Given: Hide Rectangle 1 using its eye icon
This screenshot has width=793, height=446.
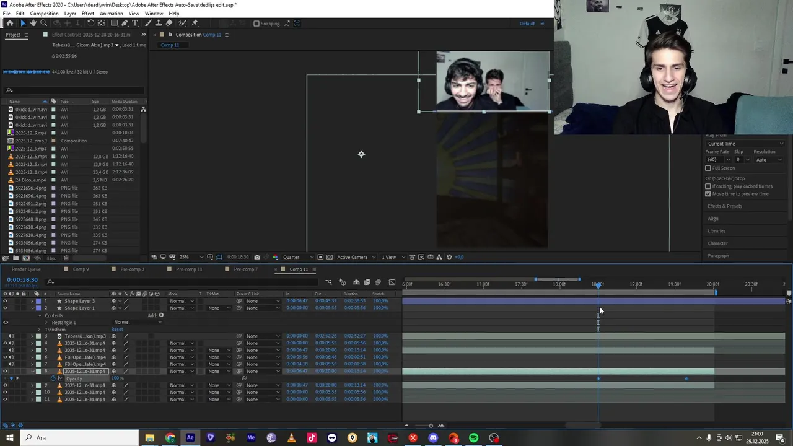Looking at the screenshot, I should tap(6, 322).
